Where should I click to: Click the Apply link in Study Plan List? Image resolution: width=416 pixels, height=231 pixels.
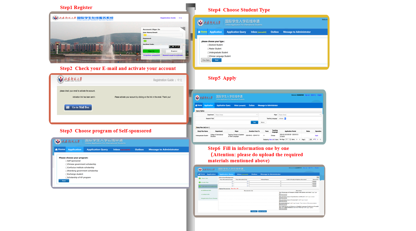point(316,135)
